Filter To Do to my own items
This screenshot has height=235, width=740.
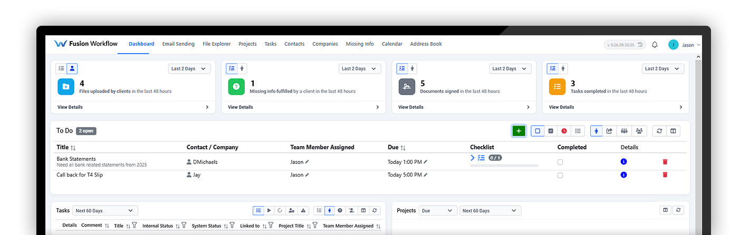(597, 131)
